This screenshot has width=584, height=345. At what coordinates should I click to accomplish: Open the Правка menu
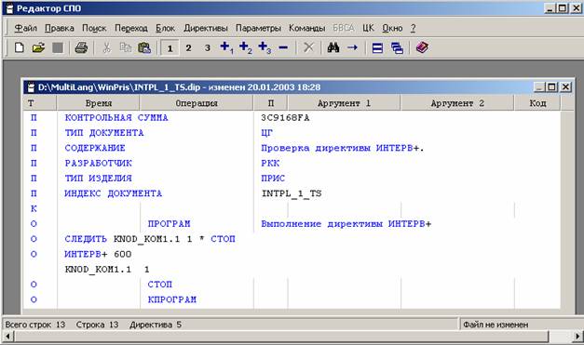click(x=60, y=28)
